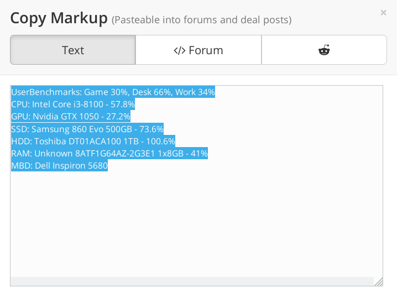Screen dimensions: 397x298
Task: Click the Pasteable into forums subtitle
Action: click(201, 20)
